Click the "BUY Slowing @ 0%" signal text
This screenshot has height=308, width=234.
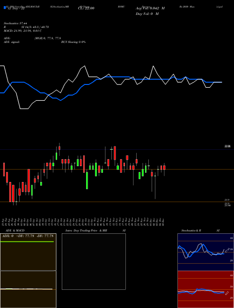coord(73,42)
